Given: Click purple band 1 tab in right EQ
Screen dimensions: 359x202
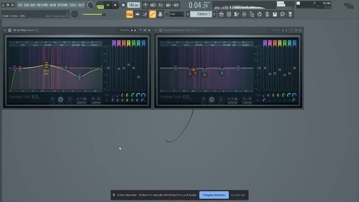Looking at the screenshot, I should tap(265, 43).
